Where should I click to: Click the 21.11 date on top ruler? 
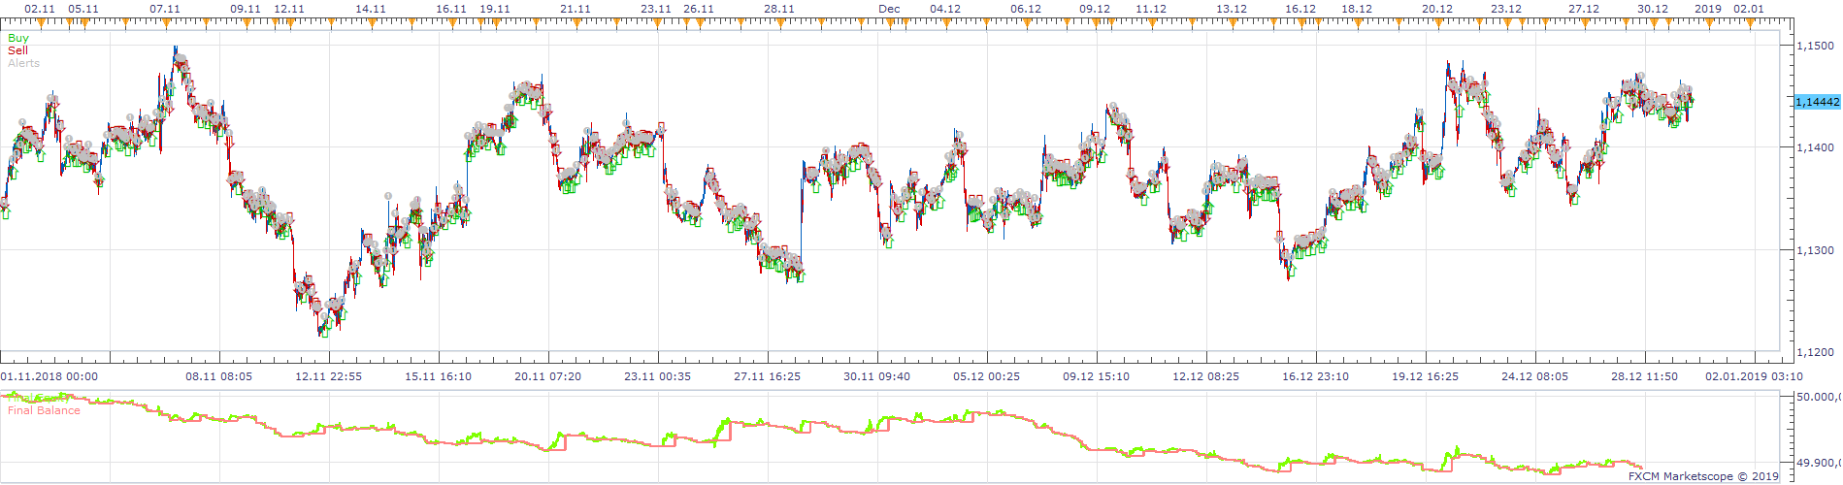[x=576, y=9]
